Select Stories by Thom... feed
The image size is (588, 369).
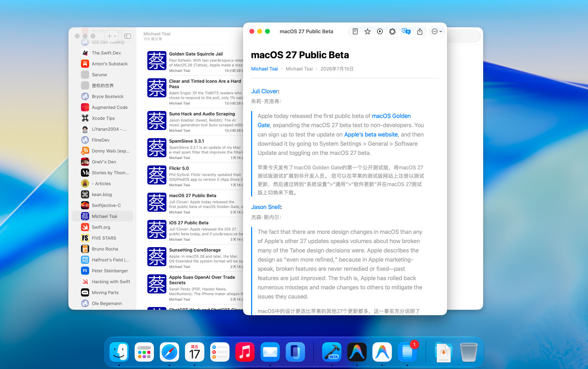point(102,173)
